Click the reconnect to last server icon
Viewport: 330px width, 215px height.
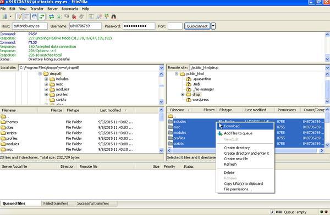(x=81, y=16)
